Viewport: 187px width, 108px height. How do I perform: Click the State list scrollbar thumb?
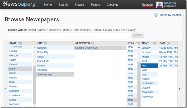click(x=35, y=85)
